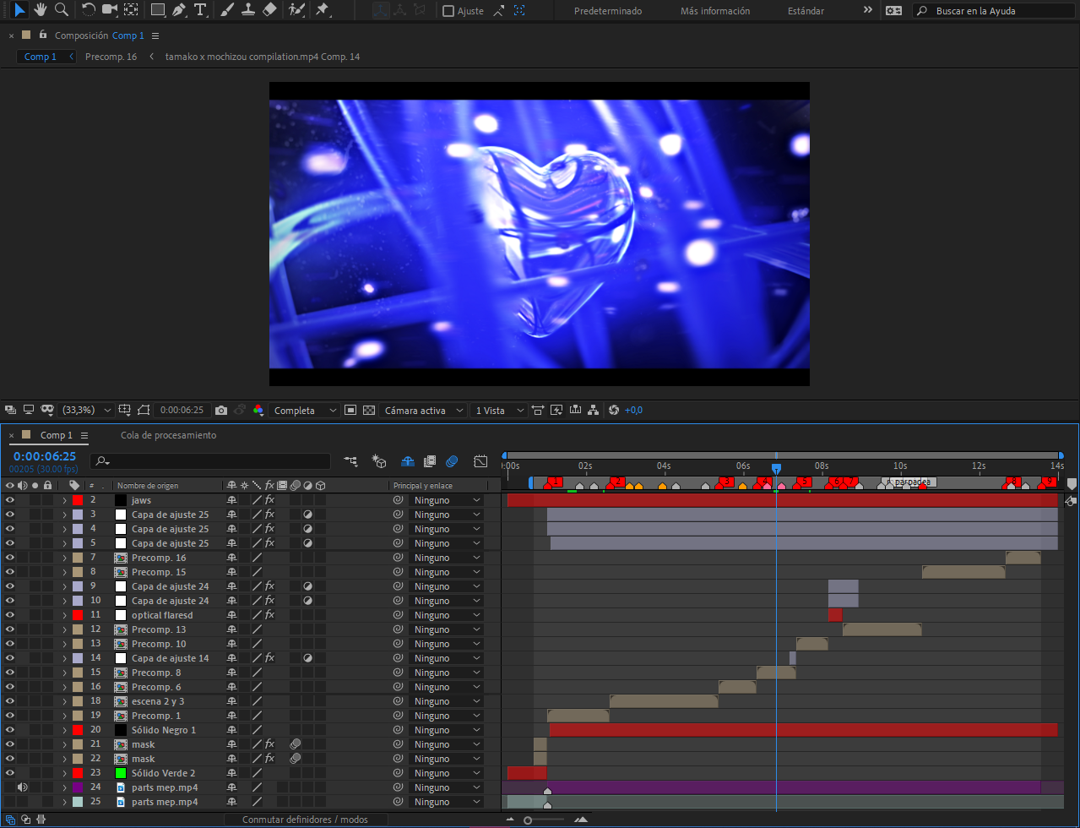This screenshot has height=828, width=1080.
Task: Select the Zoom magnifier tool
Action: click(62, 10)
